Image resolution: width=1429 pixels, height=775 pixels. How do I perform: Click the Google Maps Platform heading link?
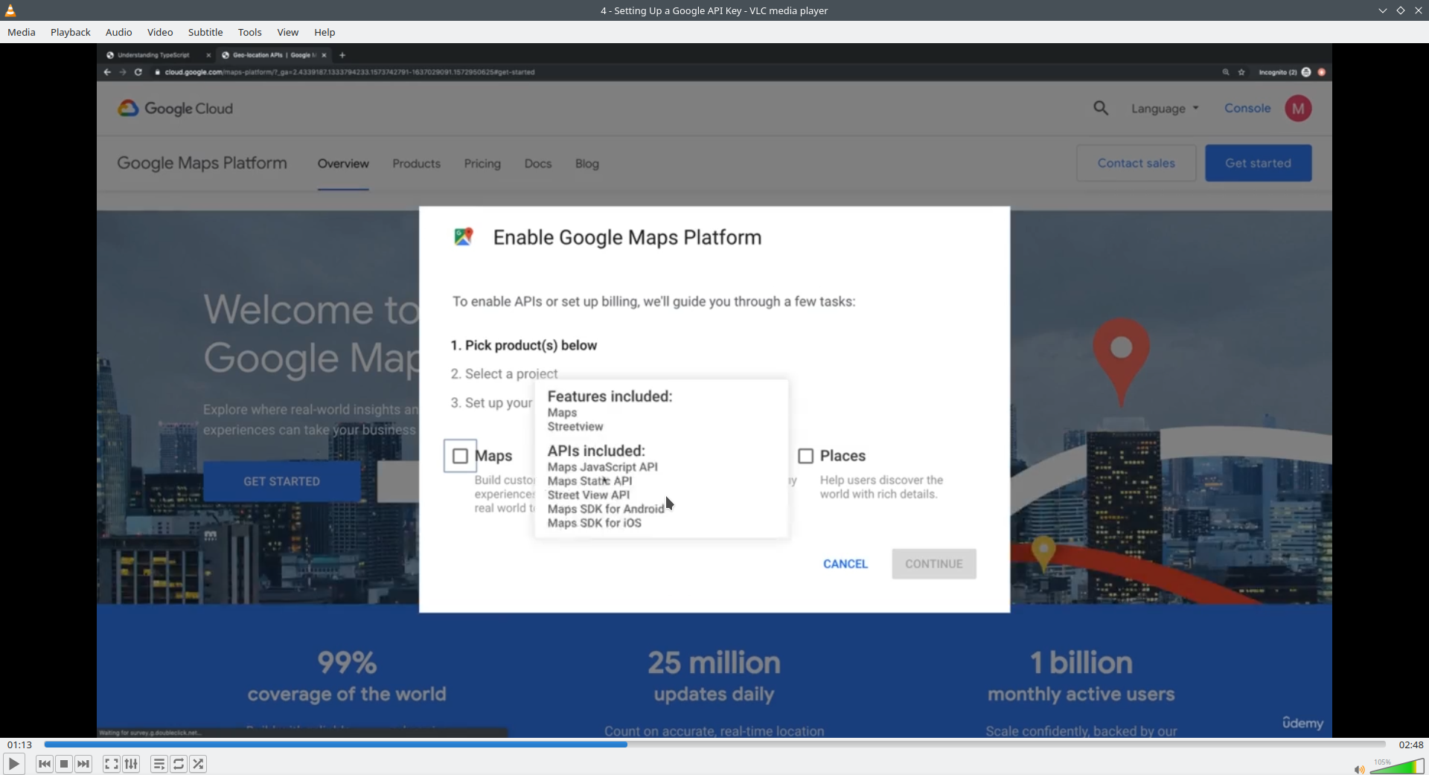click(x=202, y=163)
